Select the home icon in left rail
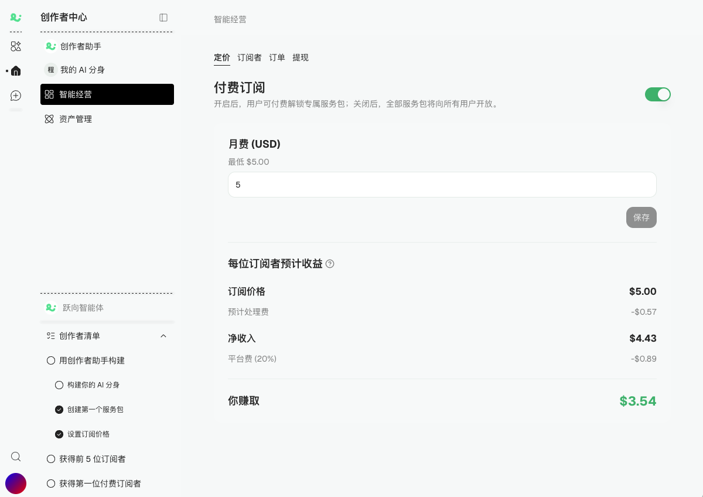 point(16,71)
